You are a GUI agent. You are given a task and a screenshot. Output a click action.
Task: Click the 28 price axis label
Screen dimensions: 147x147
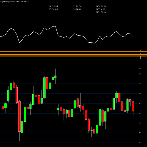pyautogui.click(x=140, y=123)
